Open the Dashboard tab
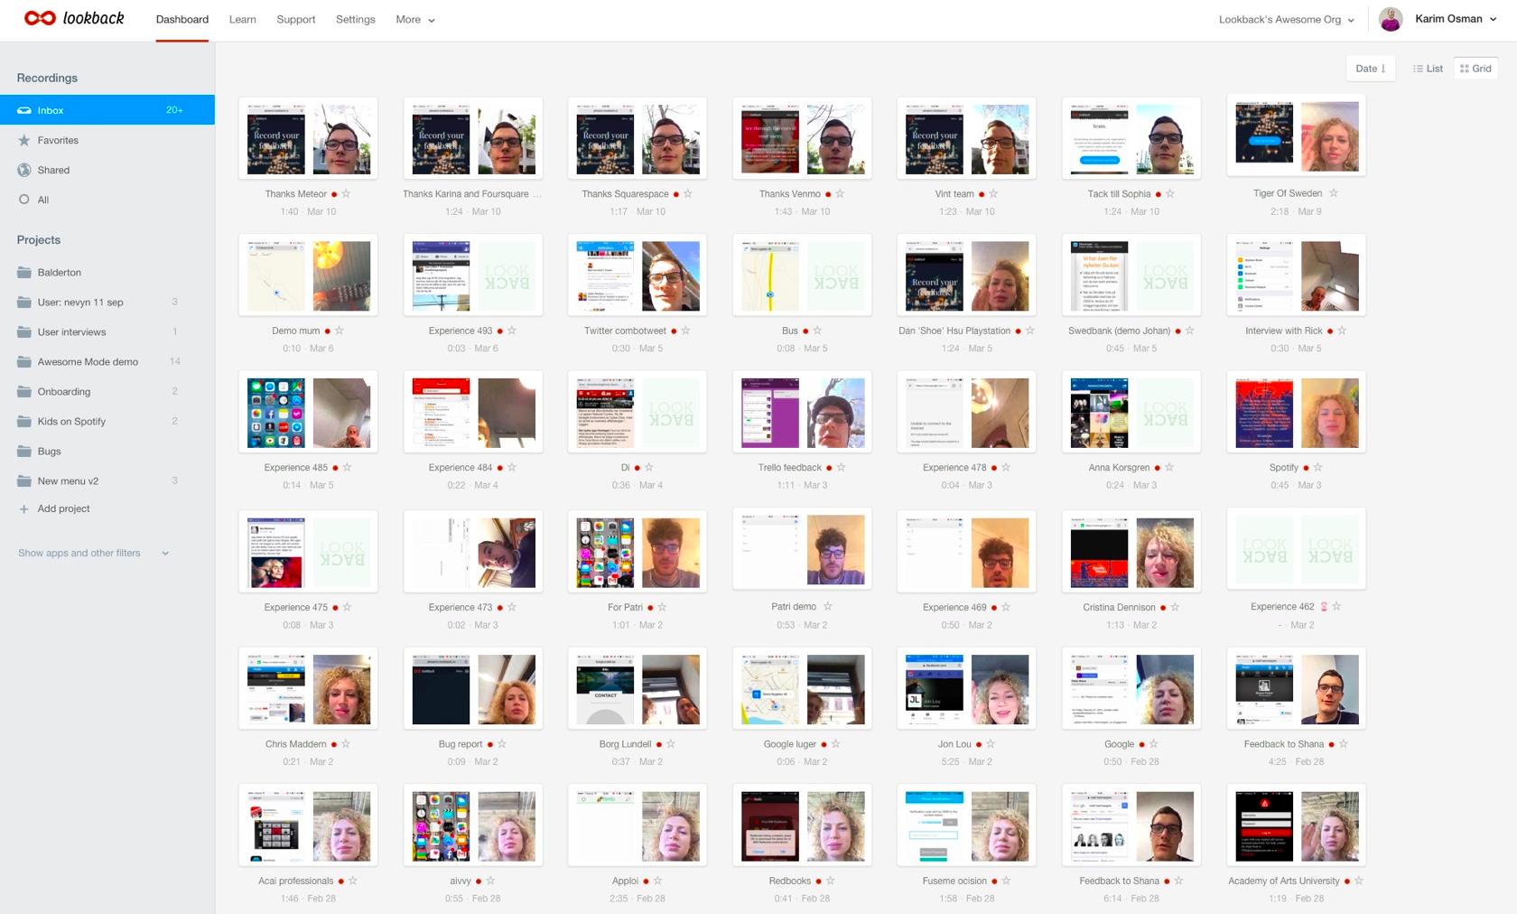 (182, 19)
